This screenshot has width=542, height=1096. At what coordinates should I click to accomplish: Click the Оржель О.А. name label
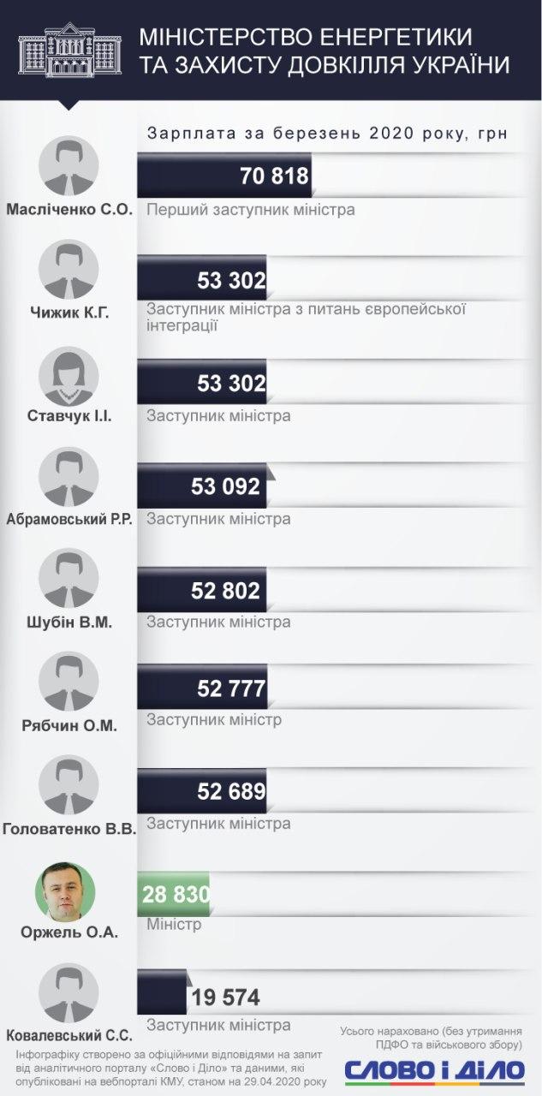69,932
